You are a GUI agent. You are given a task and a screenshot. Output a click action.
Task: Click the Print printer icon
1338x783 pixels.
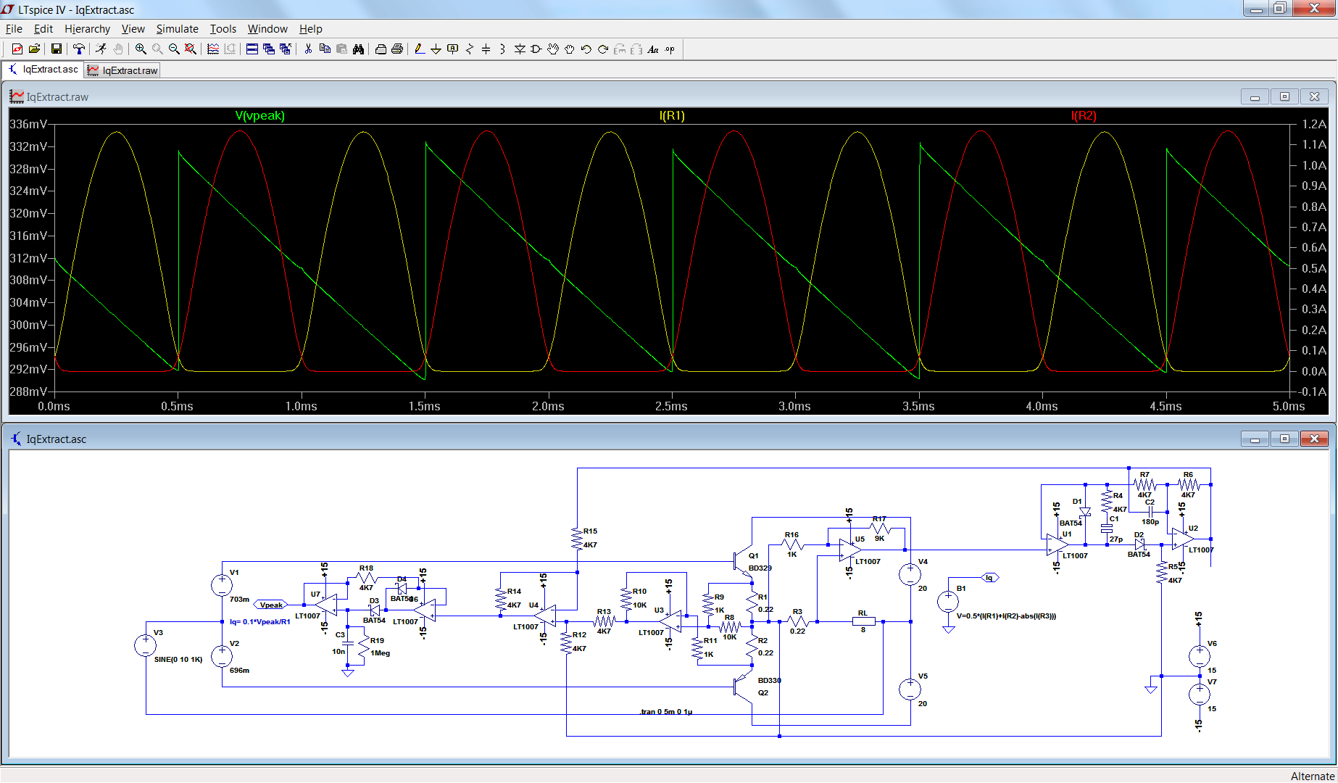pos(397,49)
